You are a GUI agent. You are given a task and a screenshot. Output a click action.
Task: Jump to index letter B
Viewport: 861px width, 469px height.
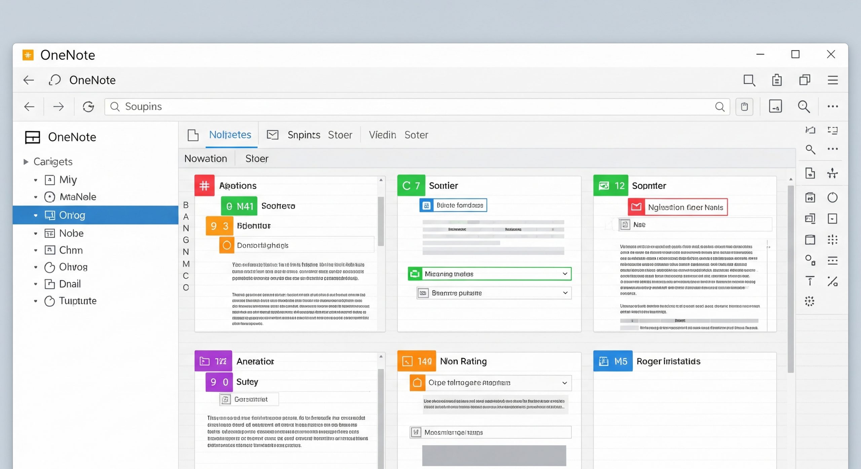click(186, 205)
